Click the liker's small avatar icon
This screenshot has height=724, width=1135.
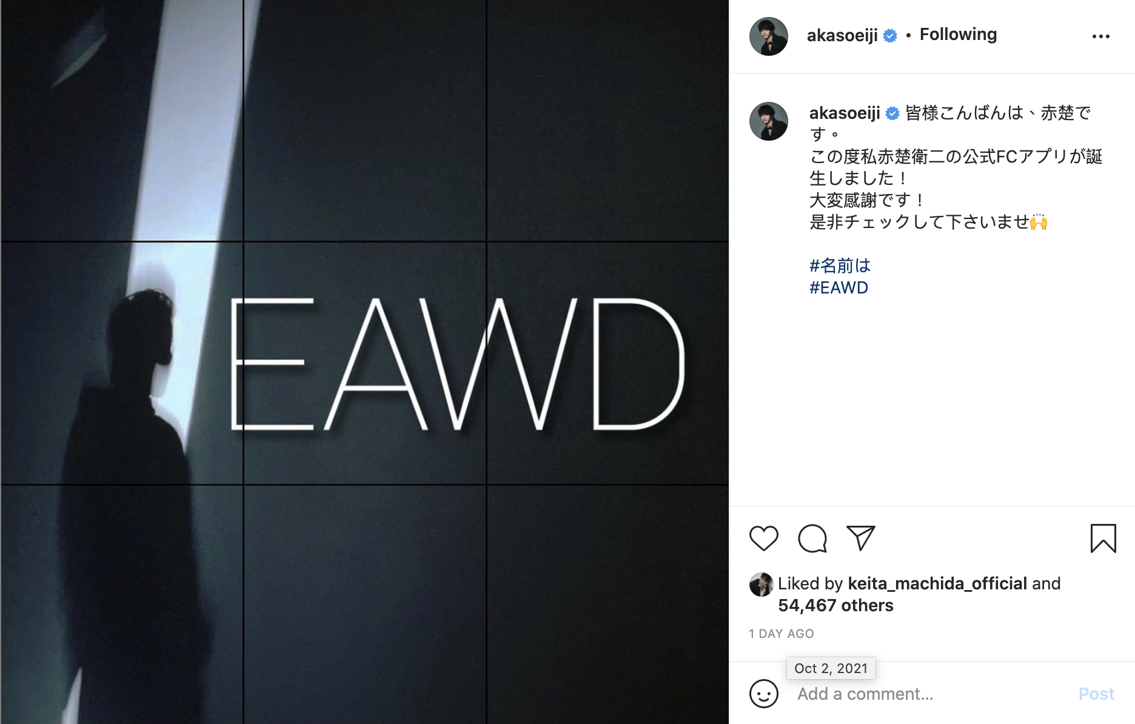point(761,585)
